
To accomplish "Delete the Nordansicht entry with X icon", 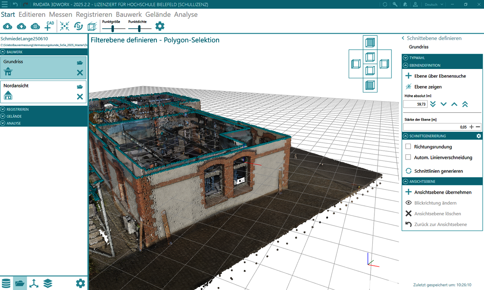I will click(x=80, y=97).
